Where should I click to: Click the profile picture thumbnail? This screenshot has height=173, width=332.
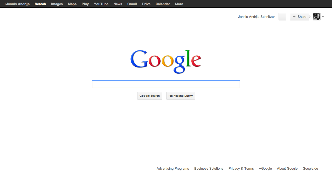point(317,17)
